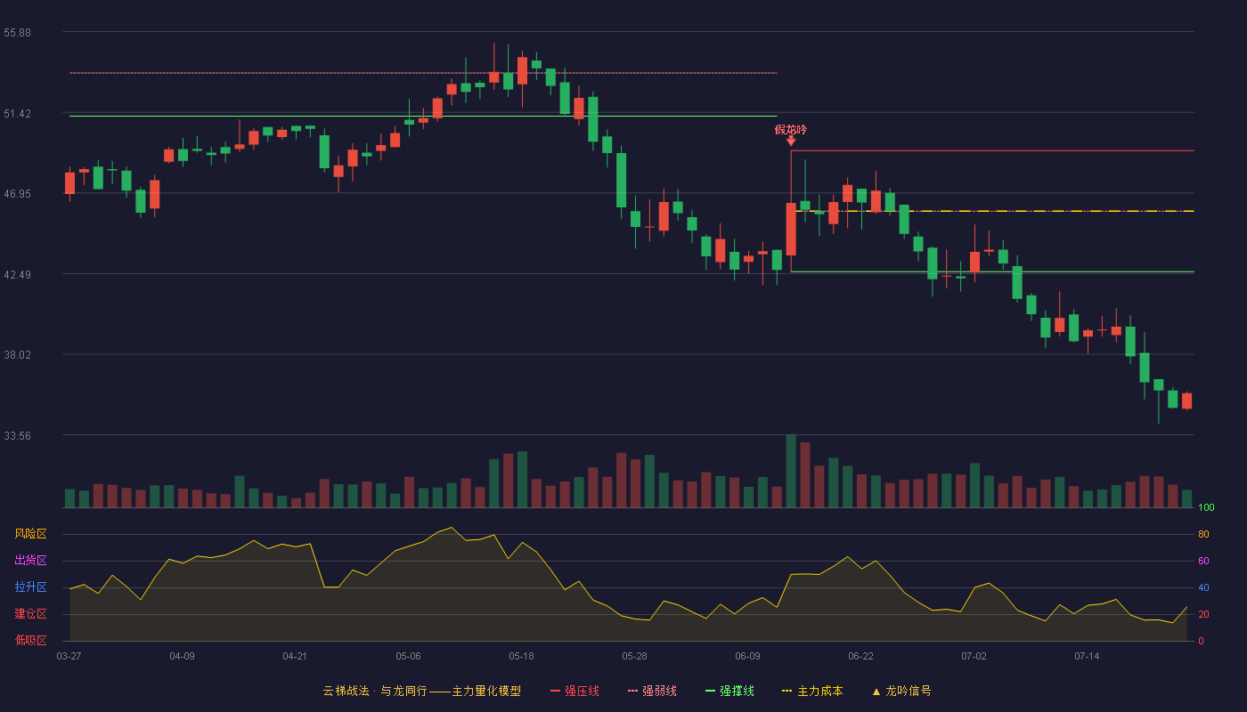The width and height of the screenshot is (1247, 712).
Task: Click the 38.02 price axis label
Action: (17, 354)
